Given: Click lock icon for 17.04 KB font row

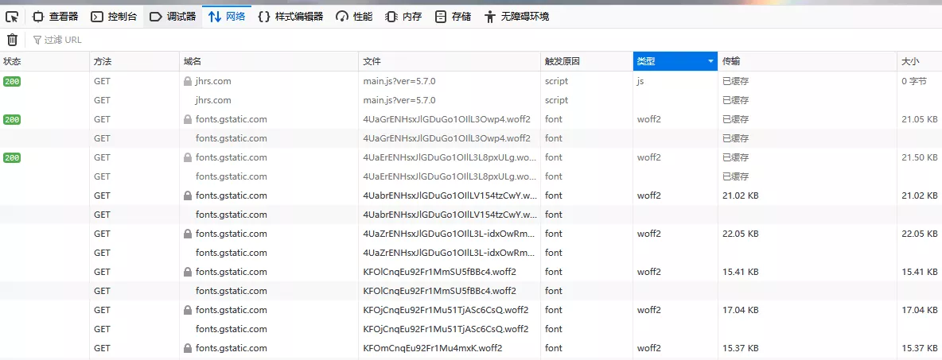Looking at the screenshot, I should pyautogui.click(x=188, y=310).
